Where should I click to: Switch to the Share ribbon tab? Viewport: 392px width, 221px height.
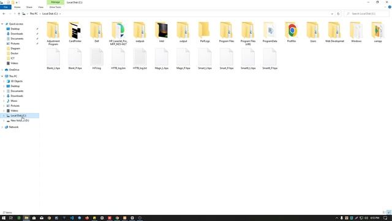click(29, 7)
